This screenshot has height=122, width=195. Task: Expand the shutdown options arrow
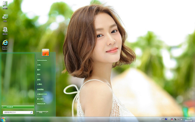point(47,112)
